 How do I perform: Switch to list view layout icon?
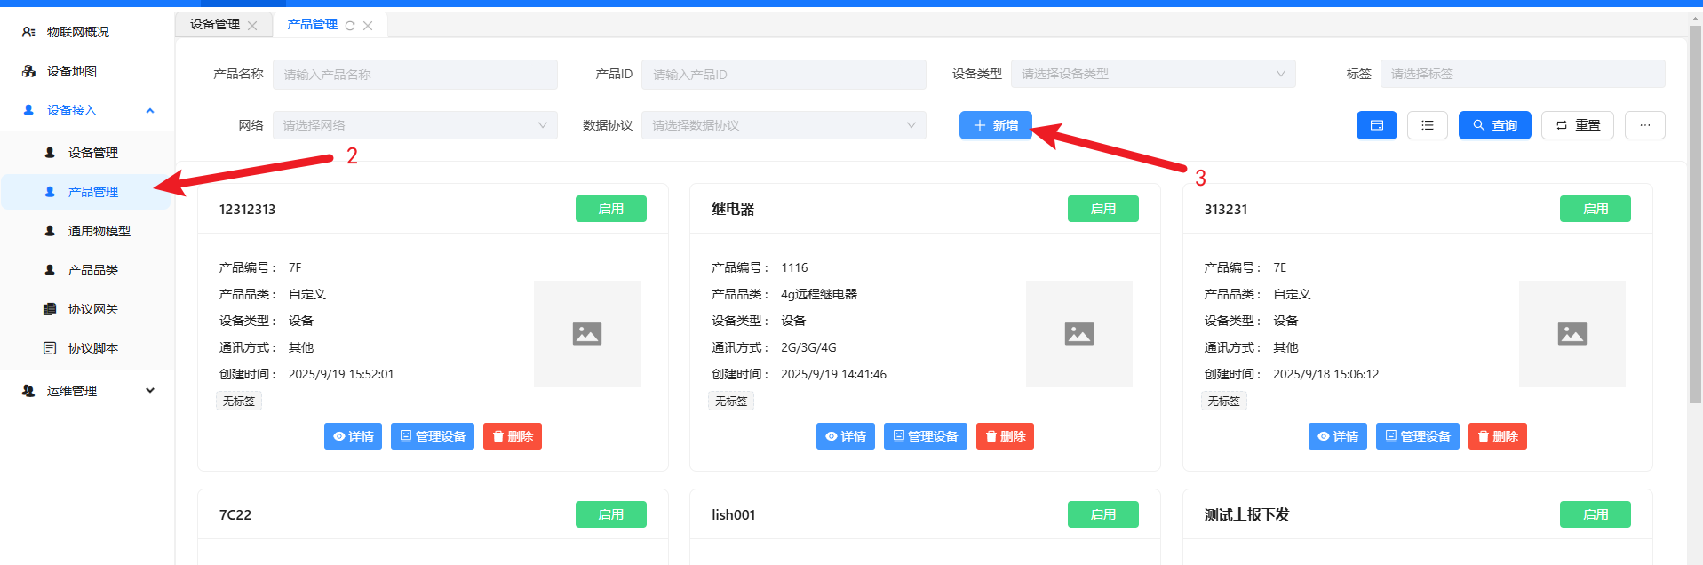(x=1427, y=125)
